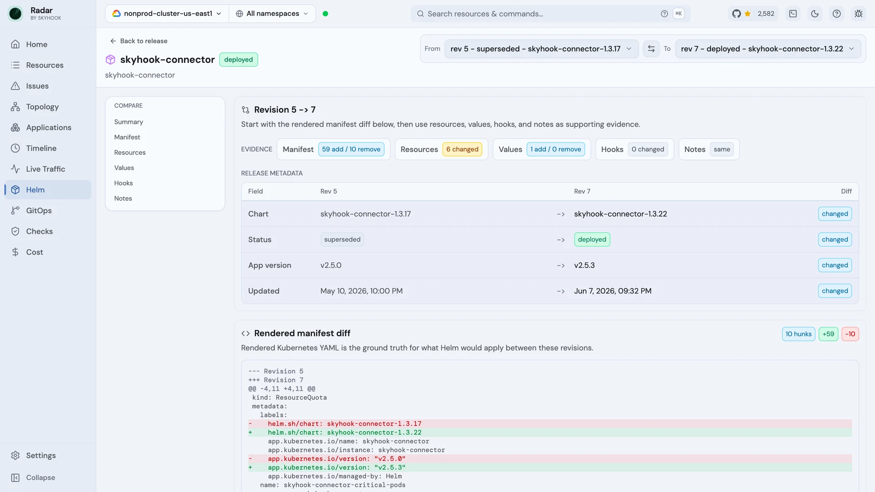Swap From and To revisions
Viewport: 875px width, 492px height.
pos(651,49)
